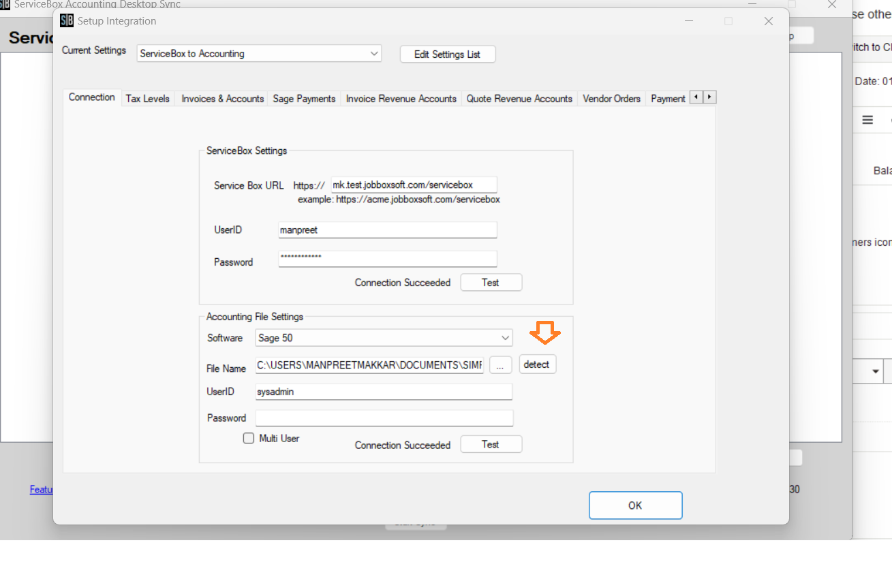Click the ServiceBox Settings group label
Screen dimensions: 892x562
(247, 151)
